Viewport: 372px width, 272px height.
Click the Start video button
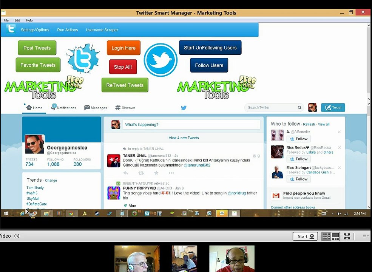(305, 236)
